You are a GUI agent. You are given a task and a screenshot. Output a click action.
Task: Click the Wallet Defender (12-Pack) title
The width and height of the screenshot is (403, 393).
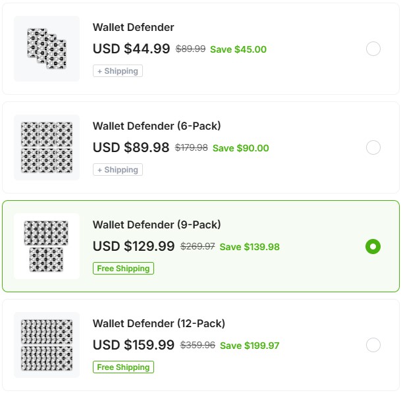coord(159,323)
